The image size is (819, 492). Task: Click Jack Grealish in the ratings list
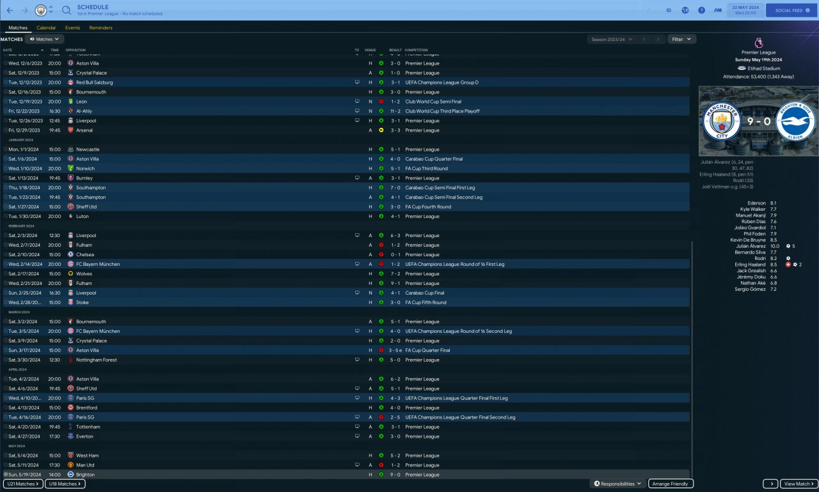point(751,271)
